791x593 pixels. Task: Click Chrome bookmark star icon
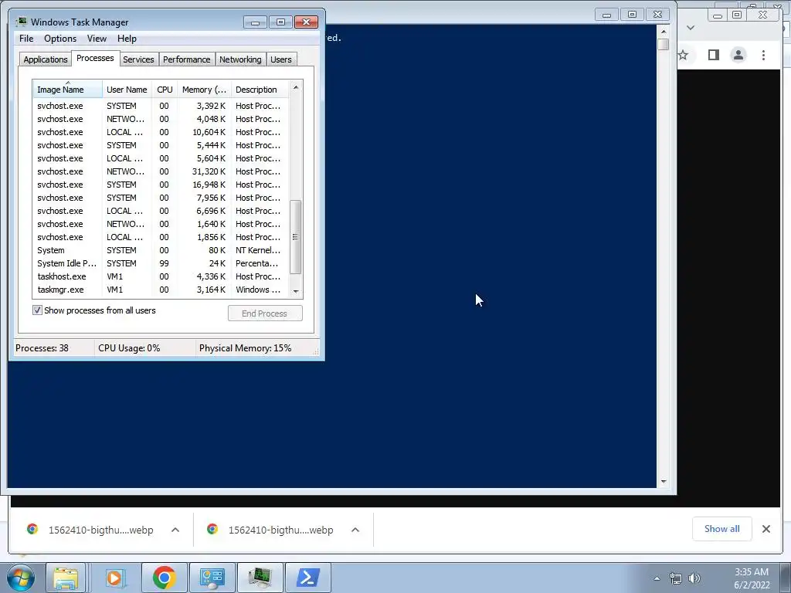pos(683,55)
